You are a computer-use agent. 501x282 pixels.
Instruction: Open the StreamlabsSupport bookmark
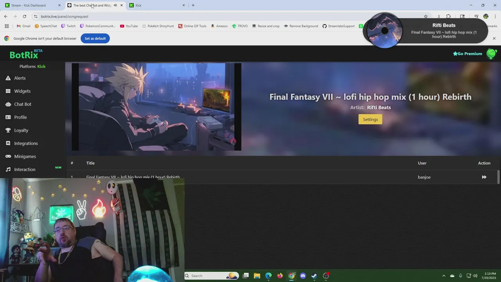[339, 26]
